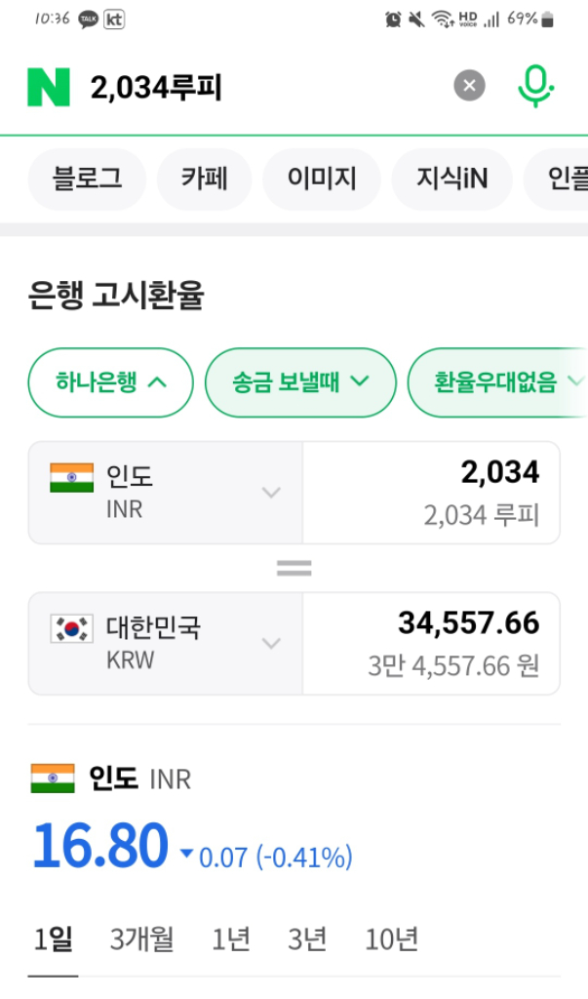The height and width of the screenshot is (999, 588).
Task: Tap the equals sign between currencies
Action: point(294,568)
